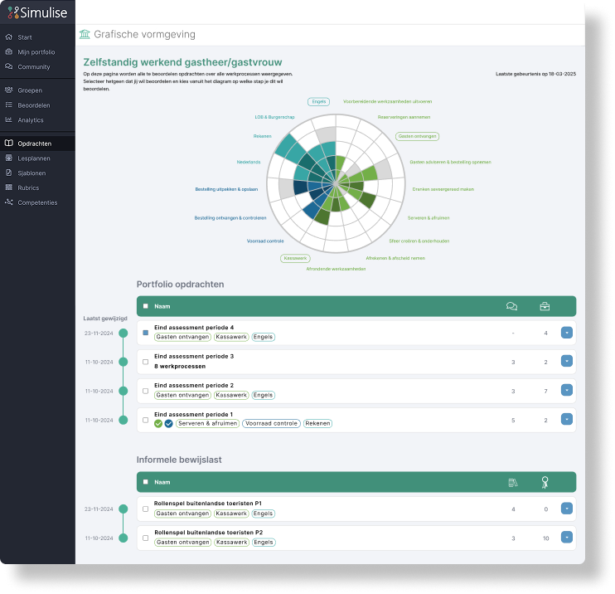The width and height of the screenshot is (615, 594).
Task: Open dropdown for Rollenspel buitenlandse toeristen P2
Action: click(566, 538)
